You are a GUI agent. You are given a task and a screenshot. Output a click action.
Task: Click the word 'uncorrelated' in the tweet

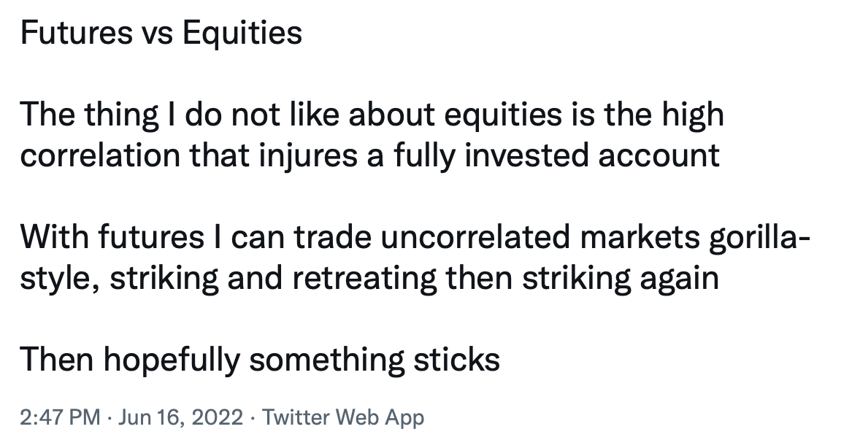[x=475, y=237]
